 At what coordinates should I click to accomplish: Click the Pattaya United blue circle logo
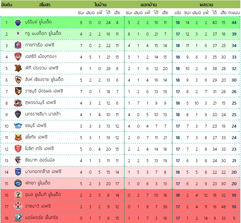pyautogui.click(x=18, y=183)
